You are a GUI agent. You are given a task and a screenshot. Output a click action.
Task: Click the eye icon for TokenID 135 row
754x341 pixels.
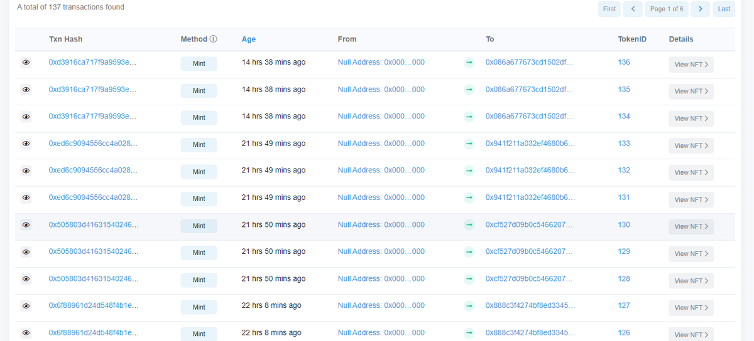tap(26, 90)
